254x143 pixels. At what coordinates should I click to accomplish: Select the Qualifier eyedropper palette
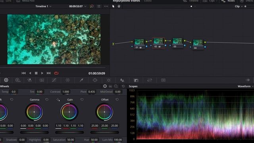coord(81,80)
